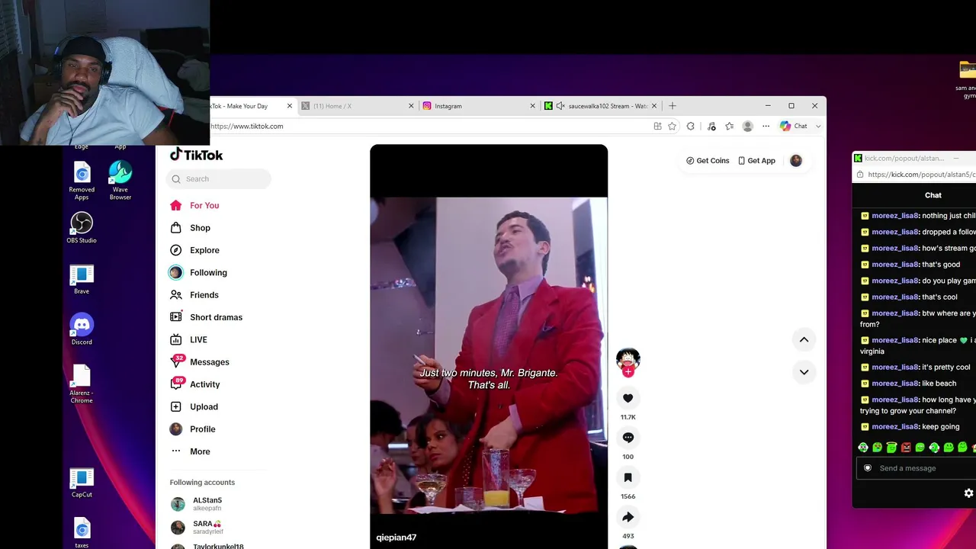Switch to the Home / X tab
Image resolution: width=976 pixels, height=549 pixels.
pyautogui.click(x=358, y=106)
